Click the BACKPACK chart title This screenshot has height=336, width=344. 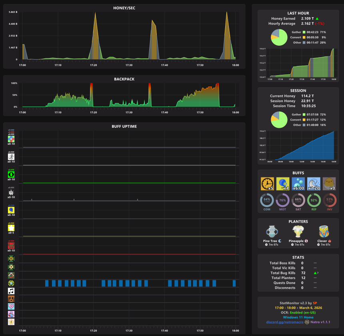124,79
